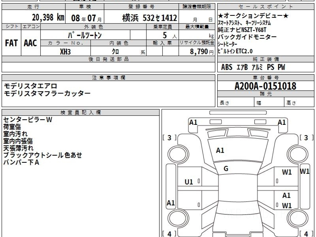Click the リサイクル預託金 header
Screen dimensions: 316x237
pyautogui.click(x=197, y=43)
